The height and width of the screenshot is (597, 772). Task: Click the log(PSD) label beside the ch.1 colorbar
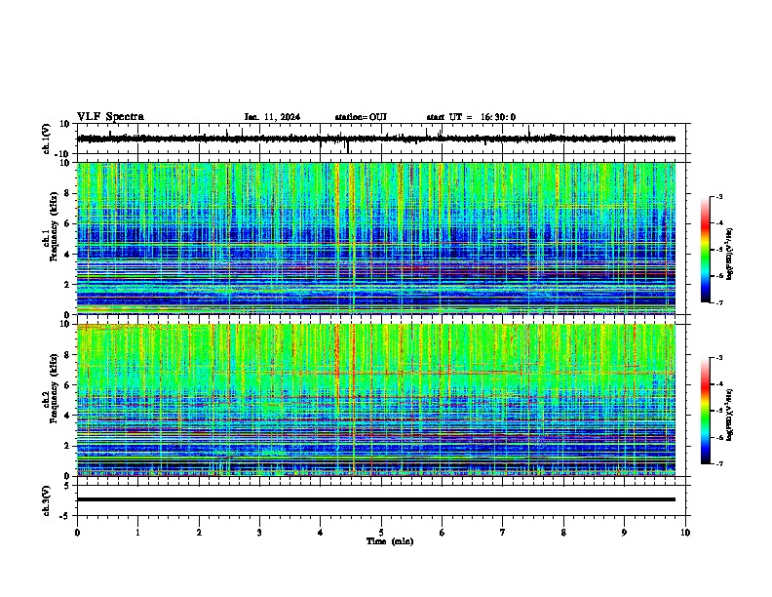(730, 255)
